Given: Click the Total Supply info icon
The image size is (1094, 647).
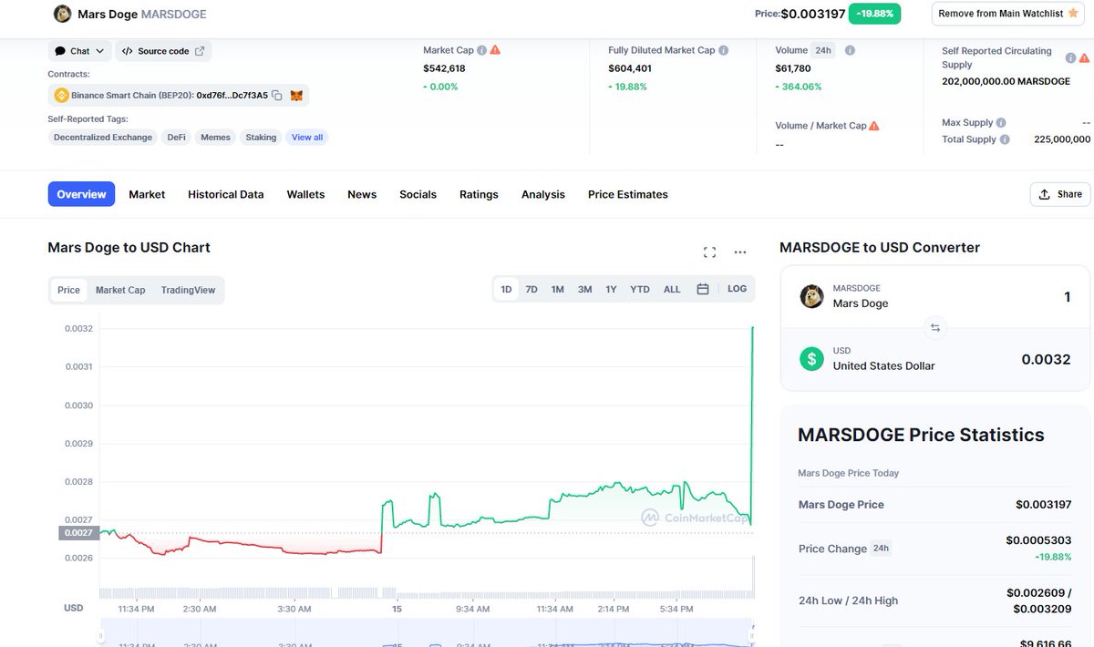Looking at the screenshot, I should click(1005, 139).
